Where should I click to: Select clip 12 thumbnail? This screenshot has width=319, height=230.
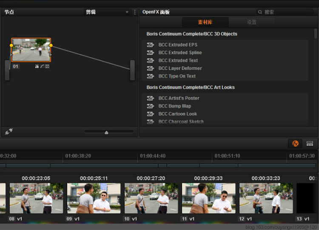point(266,198)
